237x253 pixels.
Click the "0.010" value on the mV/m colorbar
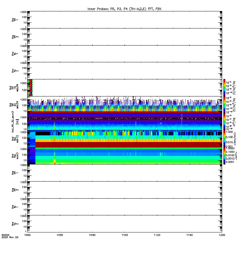[x=229, y=142]
